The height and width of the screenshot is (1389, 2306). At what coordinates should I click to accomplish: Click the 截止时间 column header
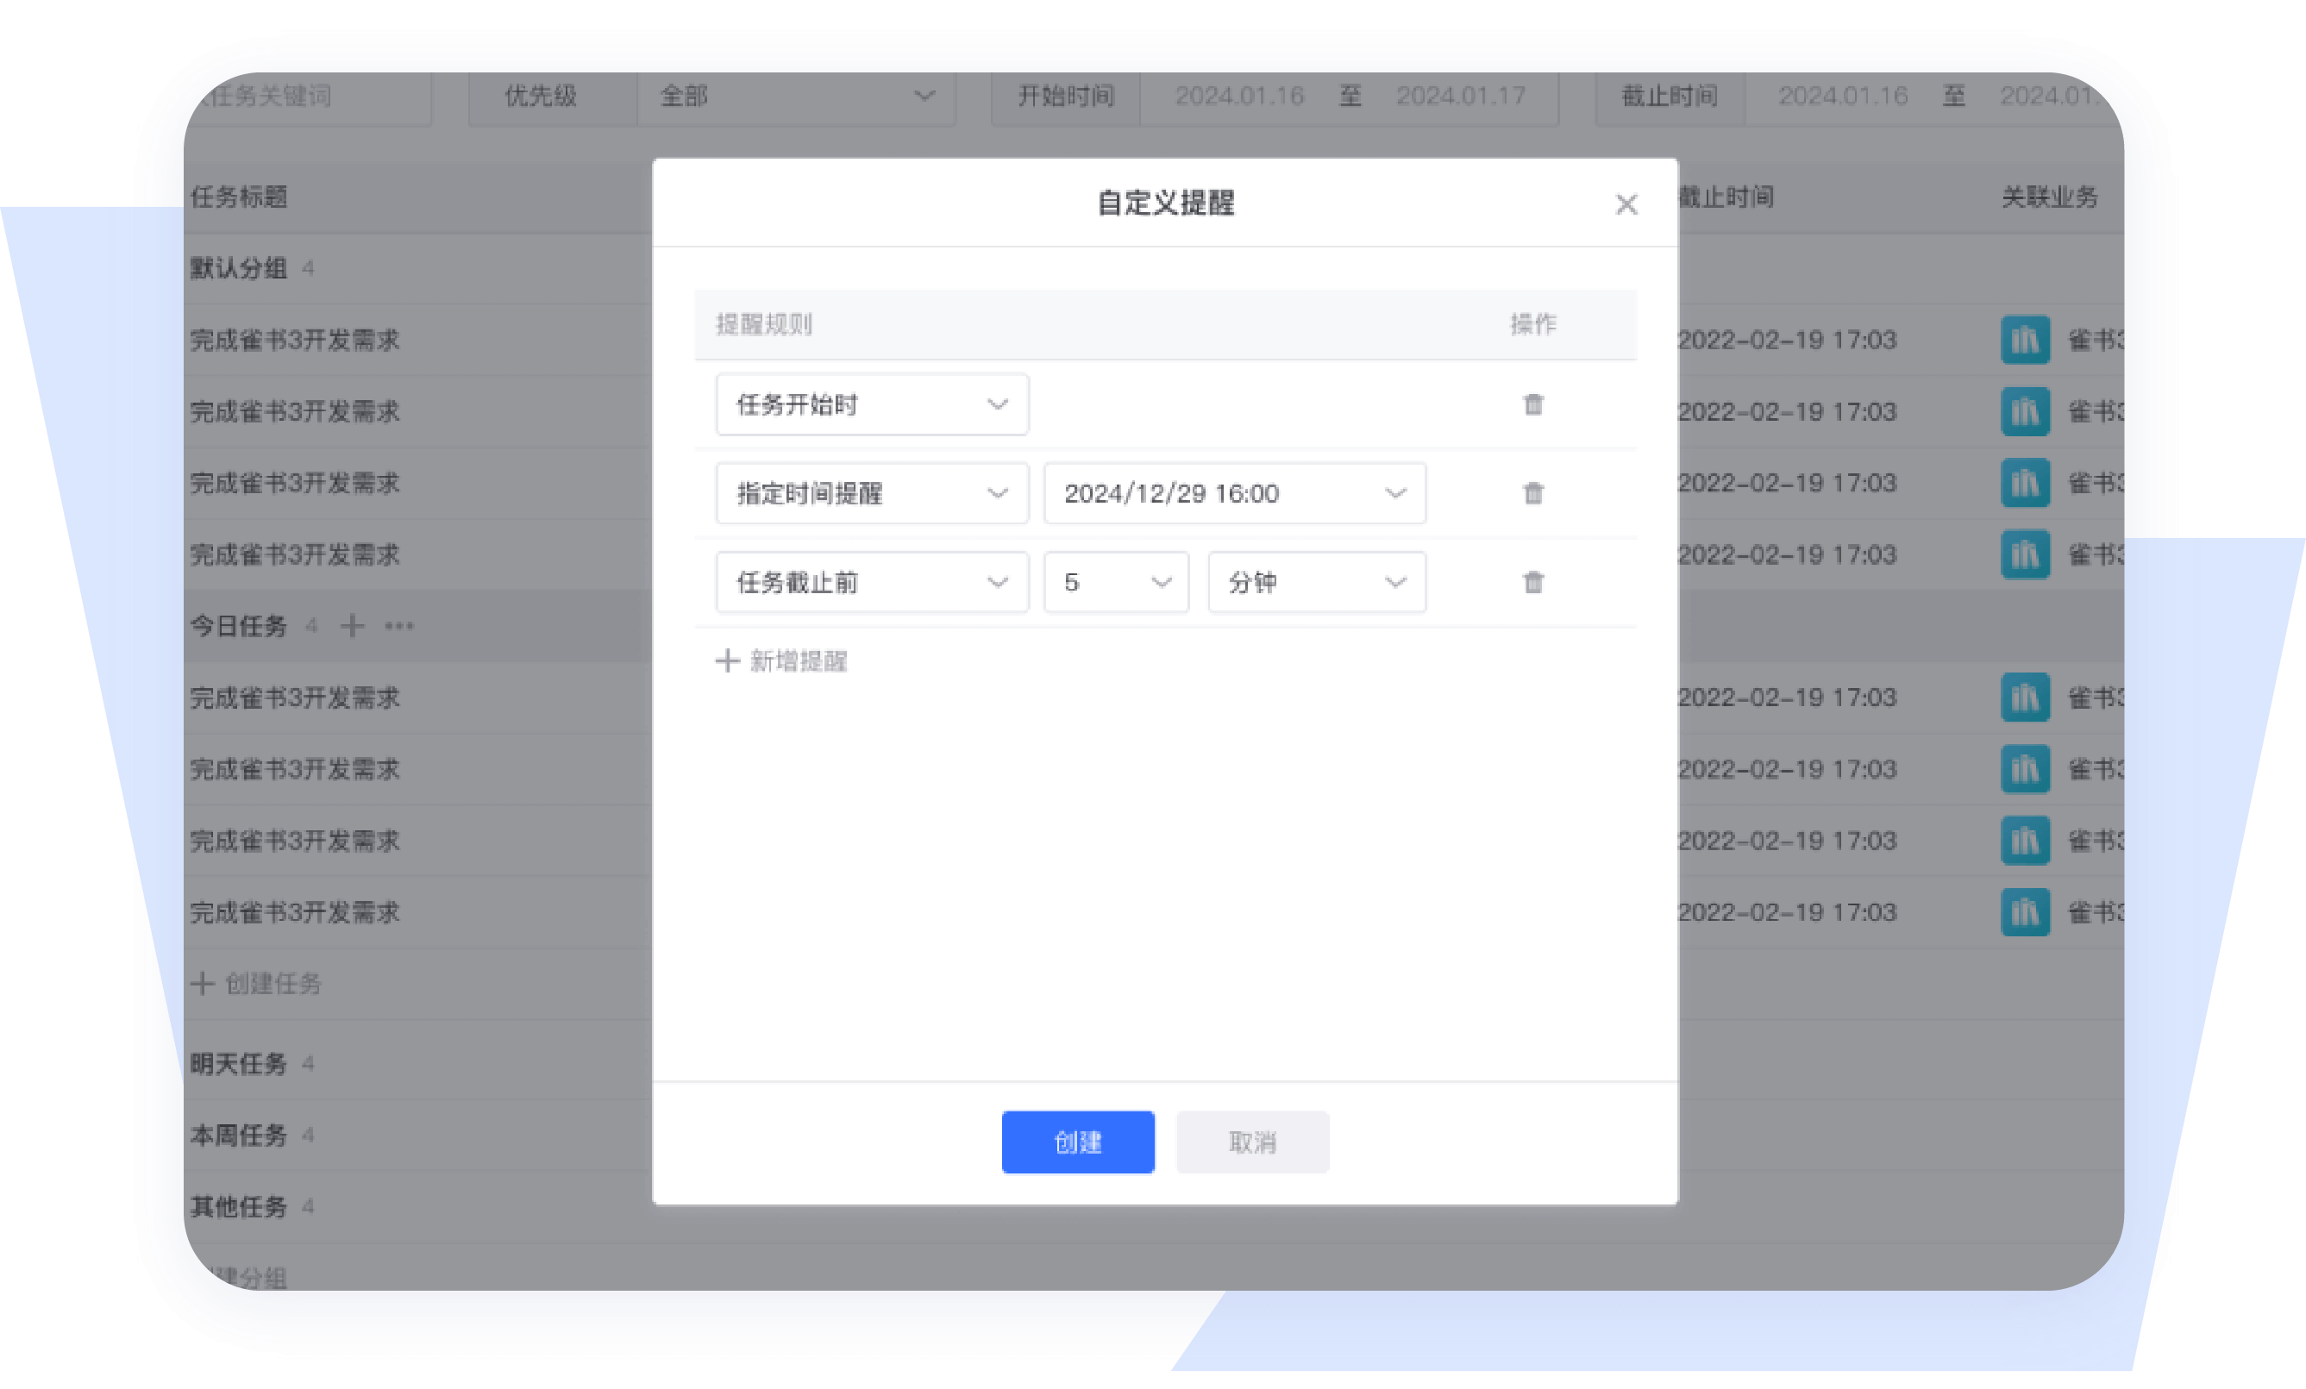[x=1726, y=197]
